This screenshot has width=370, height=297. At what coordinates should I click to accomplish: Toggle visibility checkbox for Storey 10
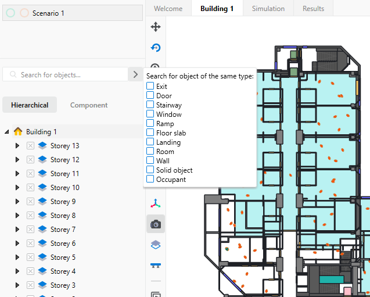[x=31, y=188]
